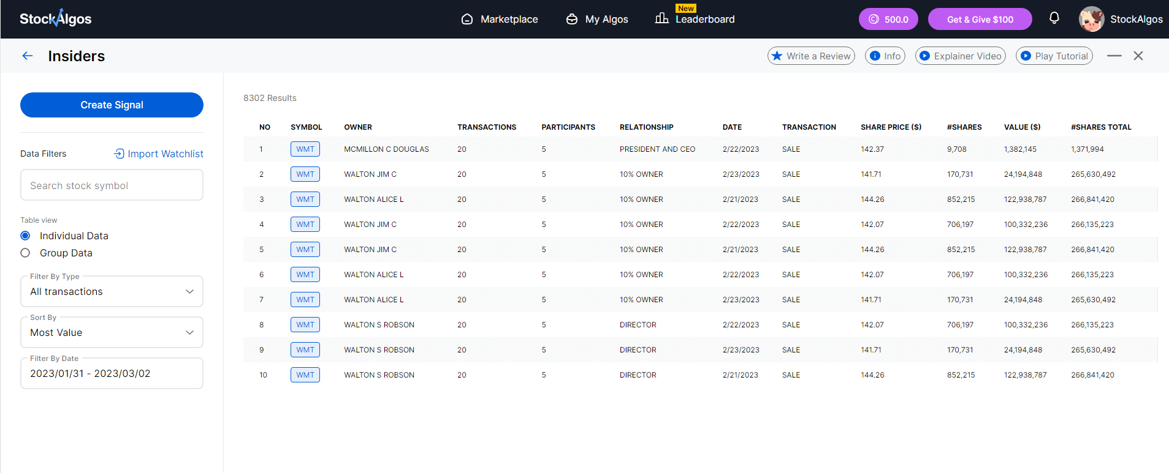Click the Search stock symbol field

pyautogui.click(x=112, y=185)
